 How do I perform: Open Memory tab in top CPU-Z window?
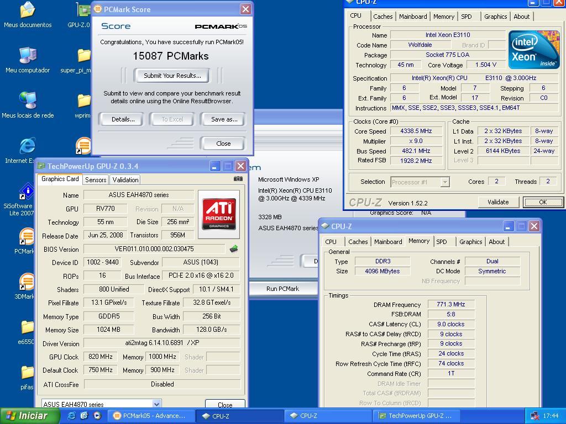click(444, 17)
